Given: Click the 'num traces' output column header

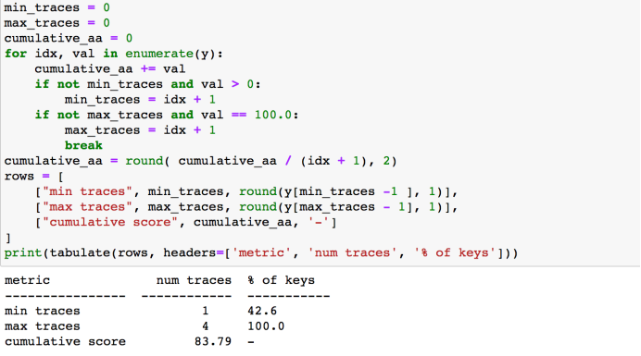Looking at the screenshot, I should pos(194,280).
